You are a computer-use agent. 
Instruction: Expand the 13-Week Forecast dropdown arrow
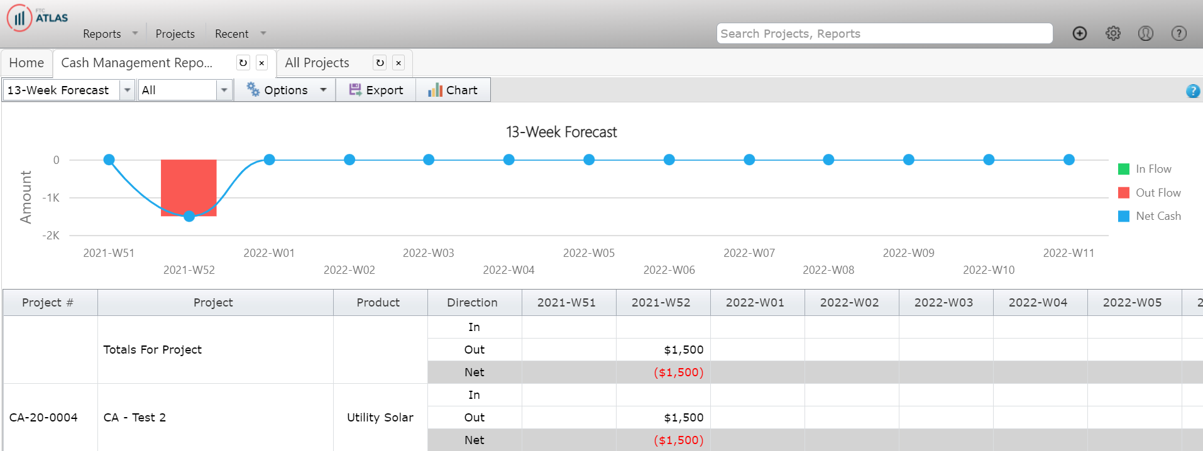click(128, 90)
